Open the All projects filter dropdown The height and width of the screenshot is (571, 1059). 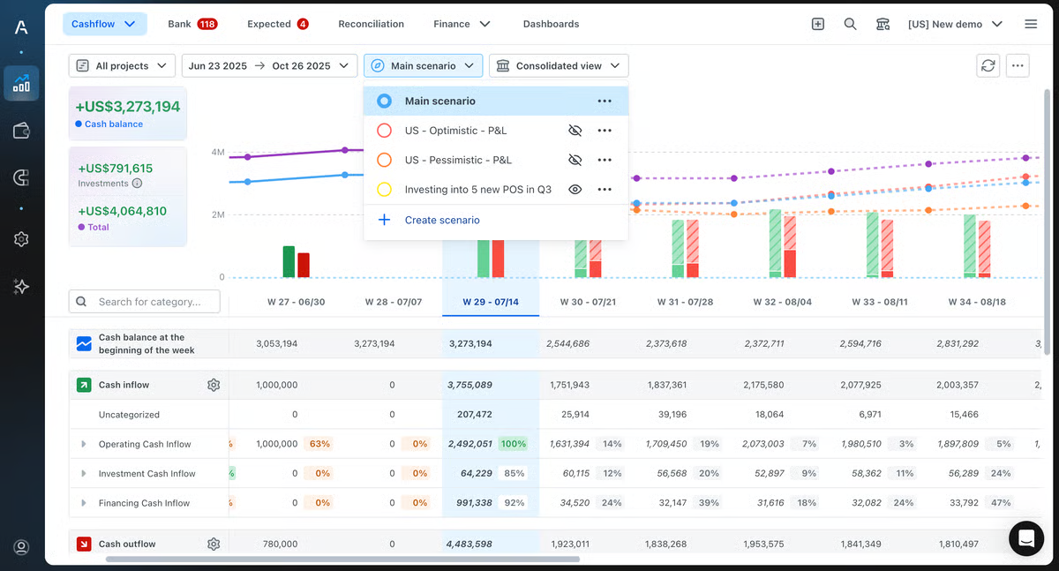pyautogui.click(x=122, y=65)
